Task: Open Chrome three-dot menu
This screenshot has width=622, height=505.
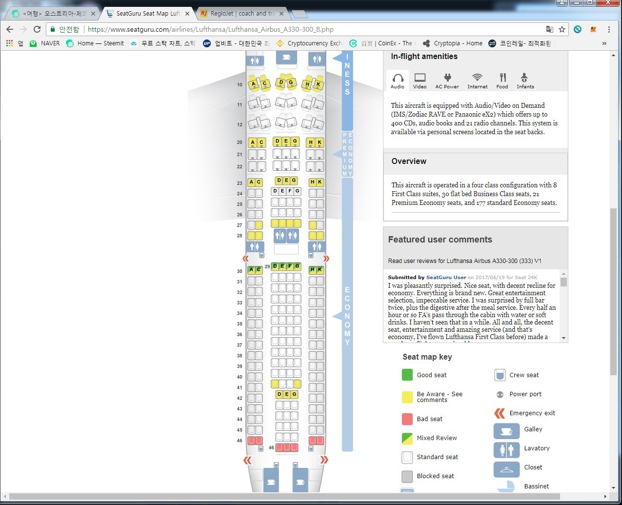Action: click(609, 29)
